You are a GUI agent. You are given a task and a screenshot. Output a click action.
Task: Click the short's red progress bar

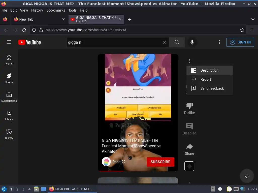(111, 171)
